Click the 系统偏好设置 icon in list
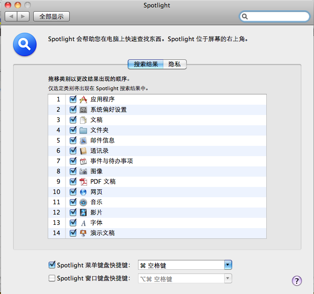The width and height of the screenshot is (314, 294). coord(83,110)
